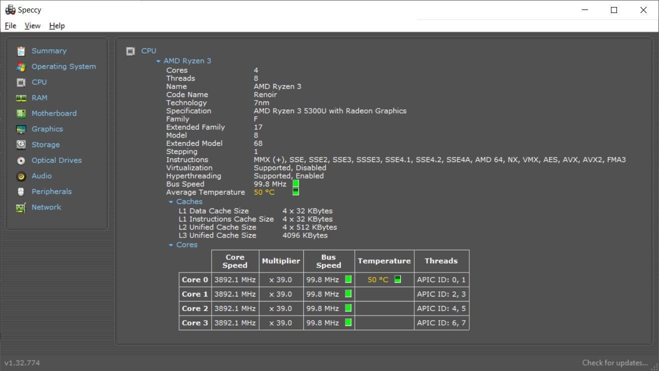Click the Optical Drives disc icon

pyautogui.click(x=21, y=160)
